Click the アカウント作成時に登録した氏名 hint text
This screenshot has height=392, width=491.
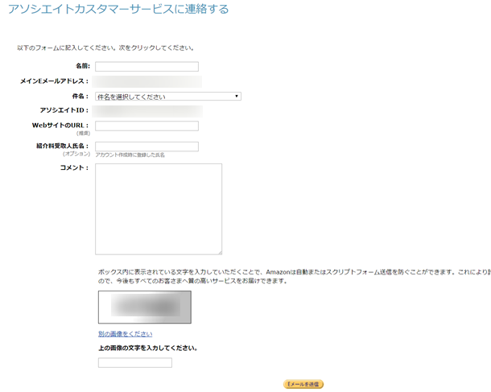pyautogui.click(x=130, y=155)
